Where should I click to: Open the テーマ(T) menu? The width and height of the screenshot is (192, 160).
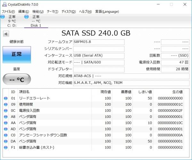(x=52, y=11)
